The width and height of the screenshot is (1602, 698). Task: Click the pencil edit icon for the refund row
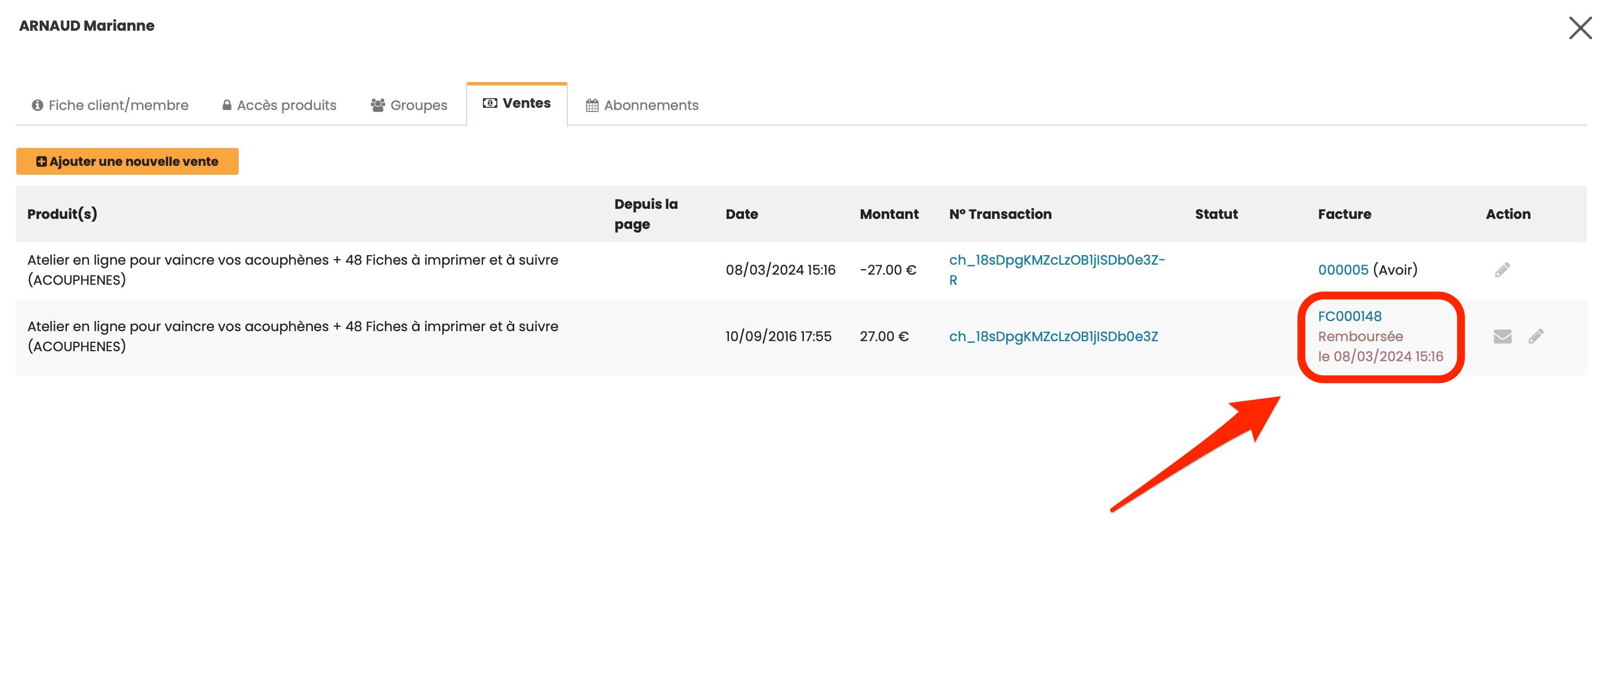pos(1502,270)
